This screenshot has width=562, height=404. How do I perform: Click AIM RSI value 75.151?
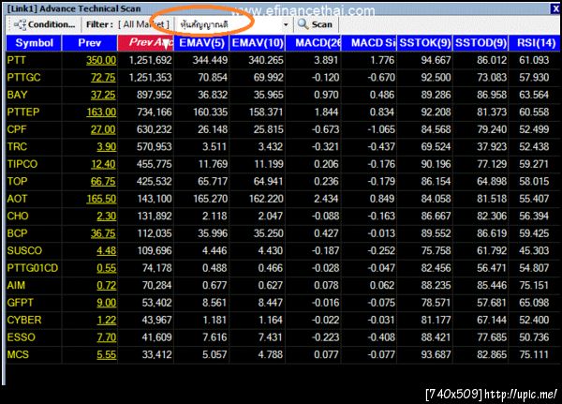tap(534, 285)
